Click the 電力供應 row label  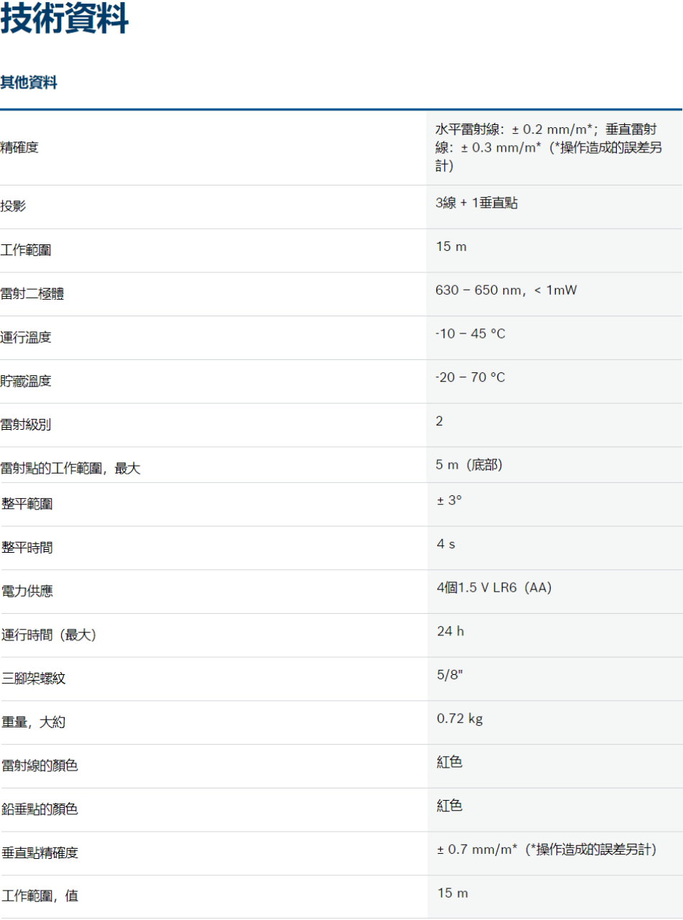click(27, 592)
